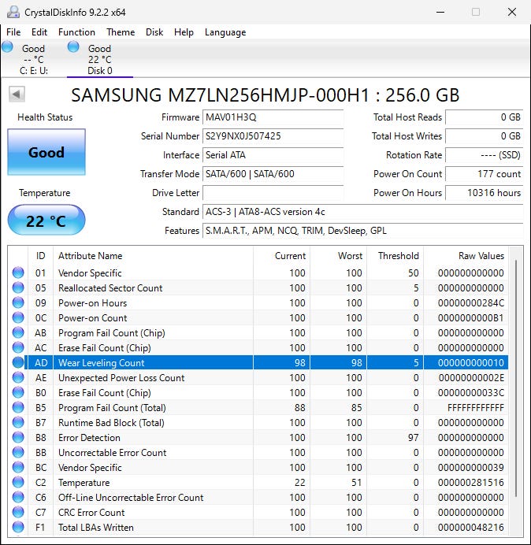Click raw value 000000048216
The width and height of the screenshot is (531, 545).
[x=471, y=527]
